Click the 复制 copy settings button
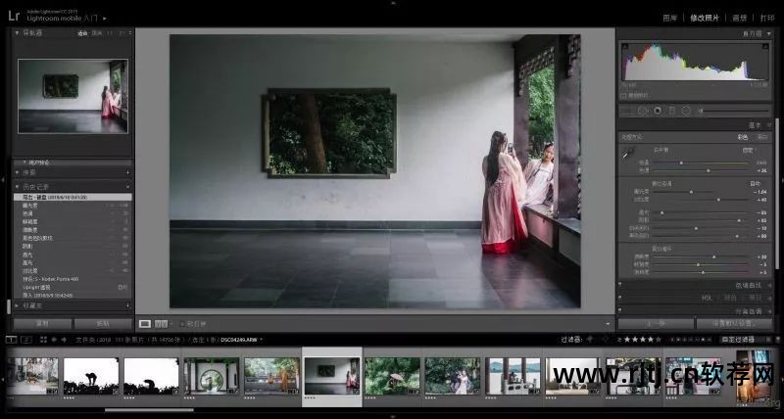This screenshot has height=419, width=784. 41,323
